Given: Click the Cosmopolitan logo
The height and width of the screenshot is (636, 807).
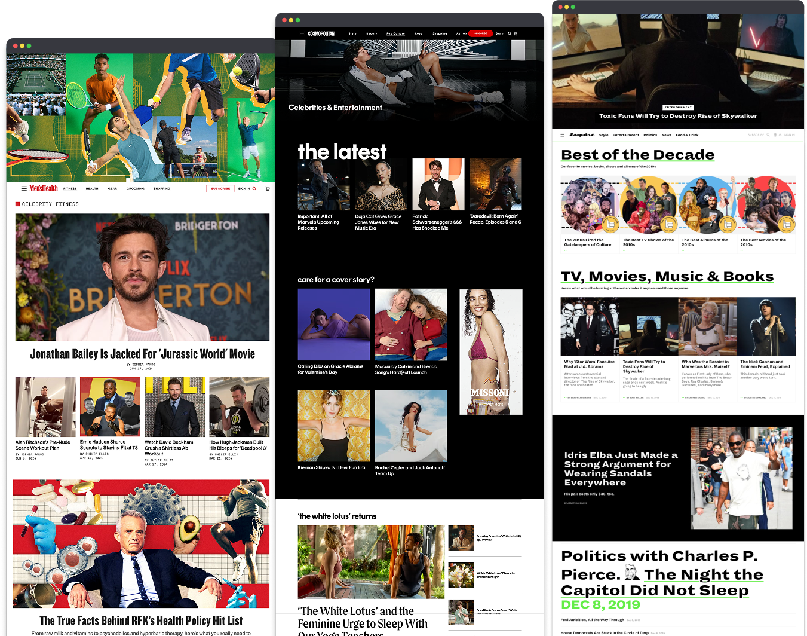Looking at the screenshot, I should click(x=321, y=33).
